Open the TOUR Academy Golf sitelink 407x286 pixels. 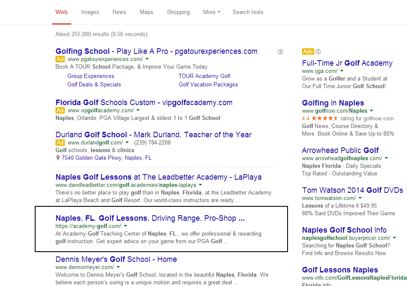click(x=205, y=76)
